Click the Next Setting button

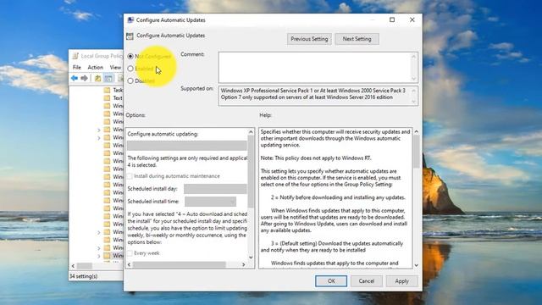tap(357, 39)
